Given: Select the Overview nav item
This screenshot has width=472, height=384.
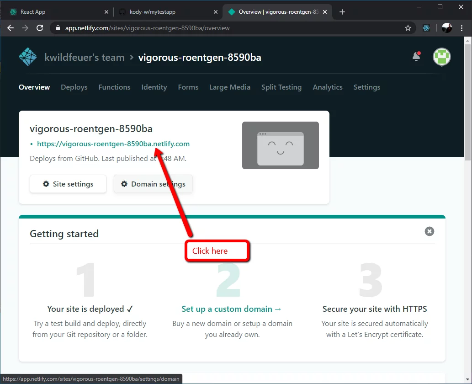Looking at the screenshot, I should (34, 87).
